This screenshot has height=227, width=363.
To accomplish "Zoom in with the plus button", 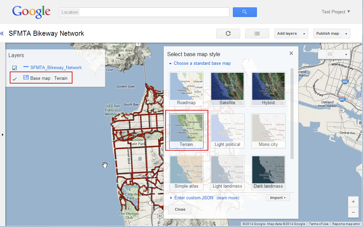I will point(353,202).
